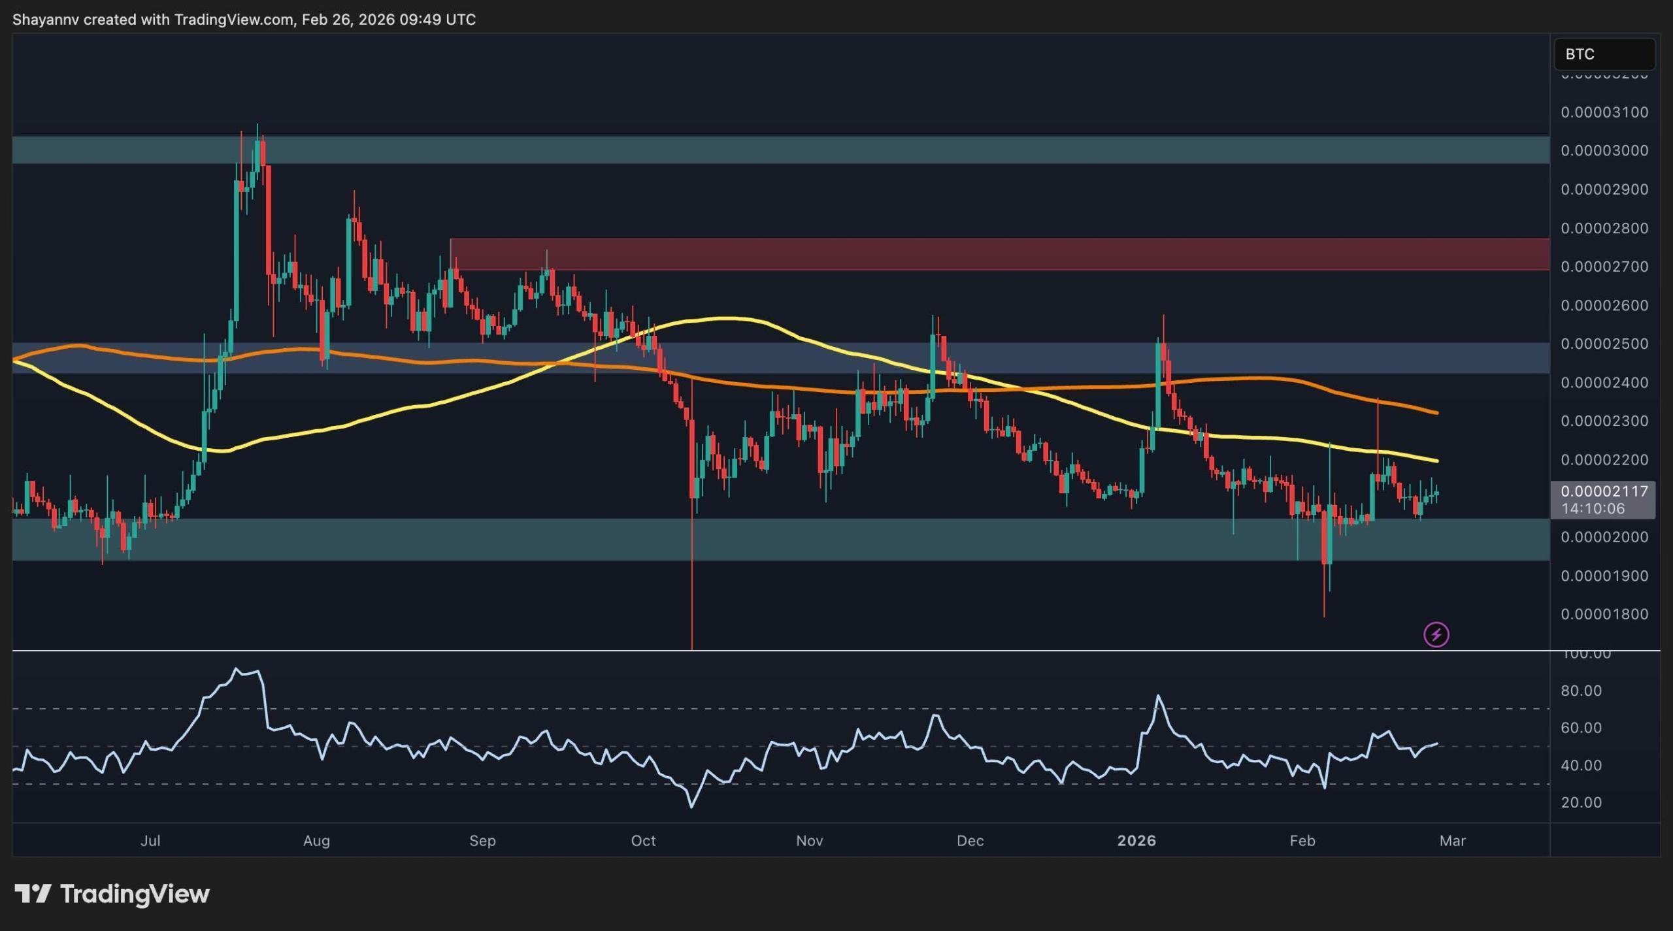This screenshot has width=1673, height=931.
Task: Click the Shayannv creator text
Action: point(46,19)
